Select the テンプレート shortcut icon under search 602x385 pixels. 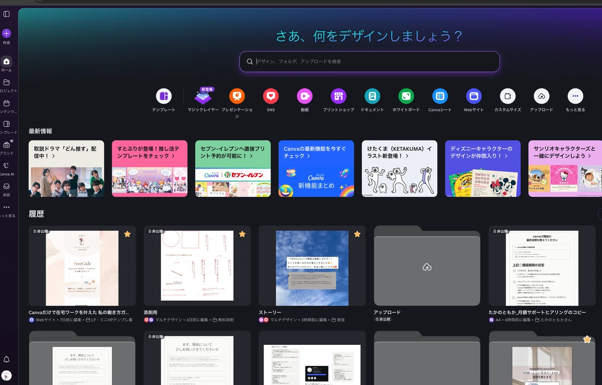[164, 96]
